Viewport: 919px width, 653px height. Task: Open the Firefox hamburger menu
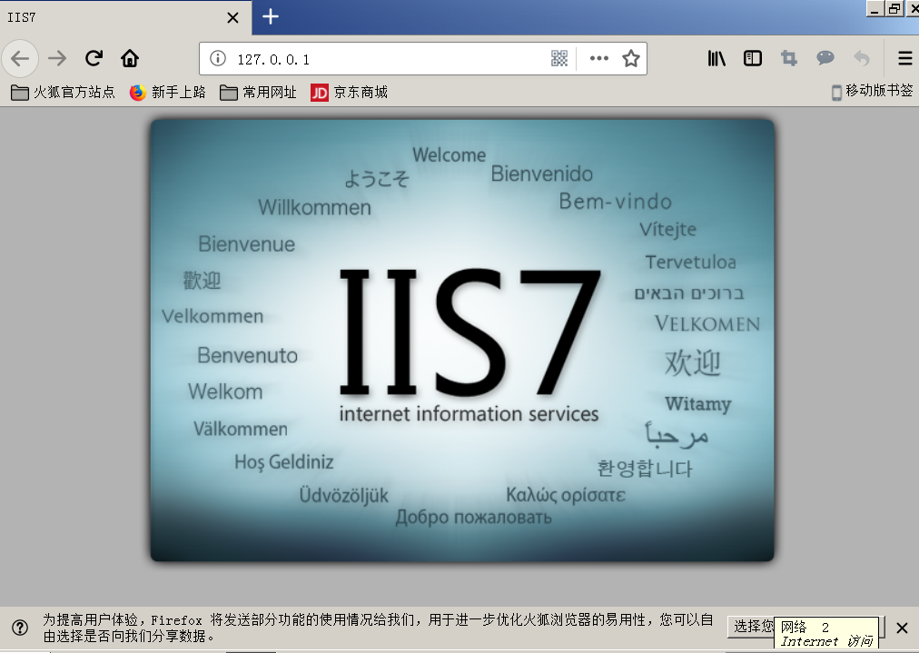tap(905, 58)
